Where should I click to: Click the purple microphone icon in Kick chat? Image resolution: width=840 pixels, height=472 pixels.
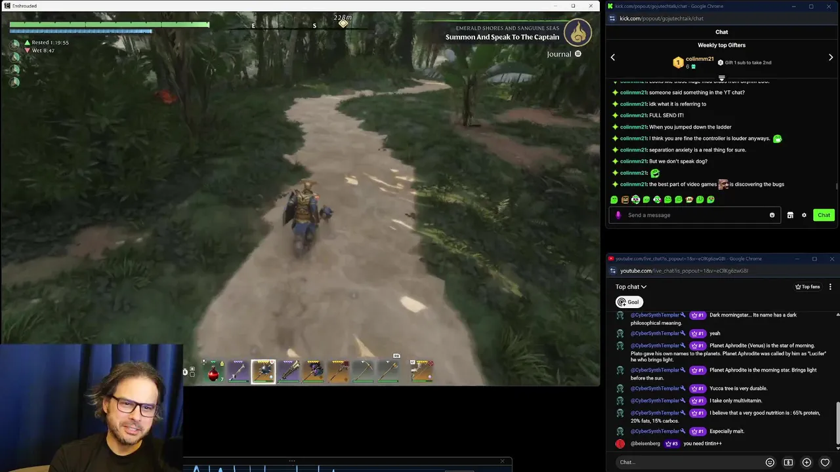618,215
